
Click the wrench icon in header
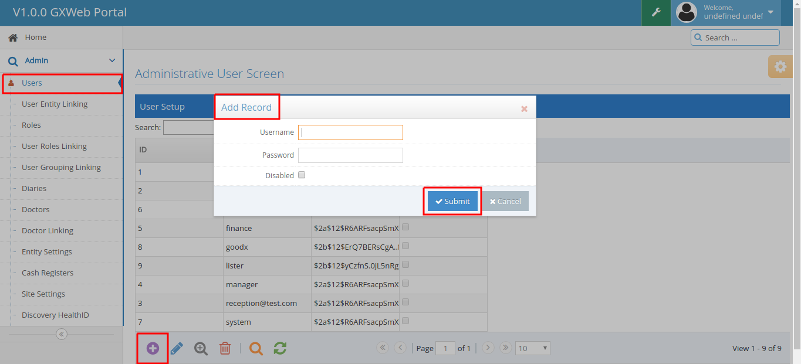[656, 12]
